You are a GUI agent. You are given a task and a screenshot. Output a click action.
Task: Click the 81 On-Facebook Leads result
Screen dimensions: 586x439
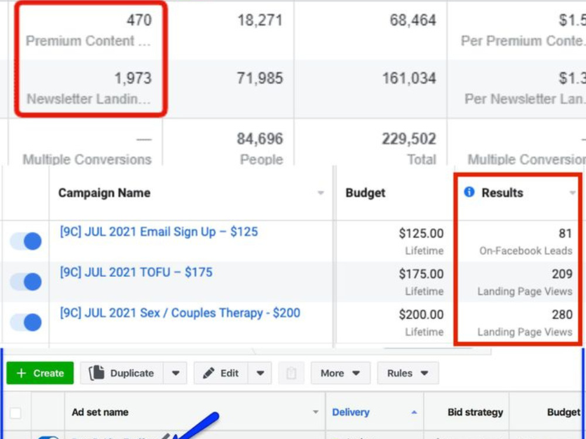point(526,241)
